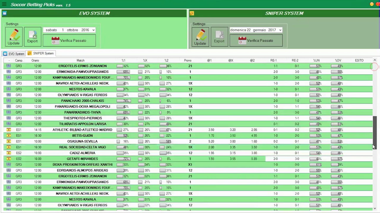
Task: Click the vertical scrollbar thumb of the table
Action: [375, 133]
